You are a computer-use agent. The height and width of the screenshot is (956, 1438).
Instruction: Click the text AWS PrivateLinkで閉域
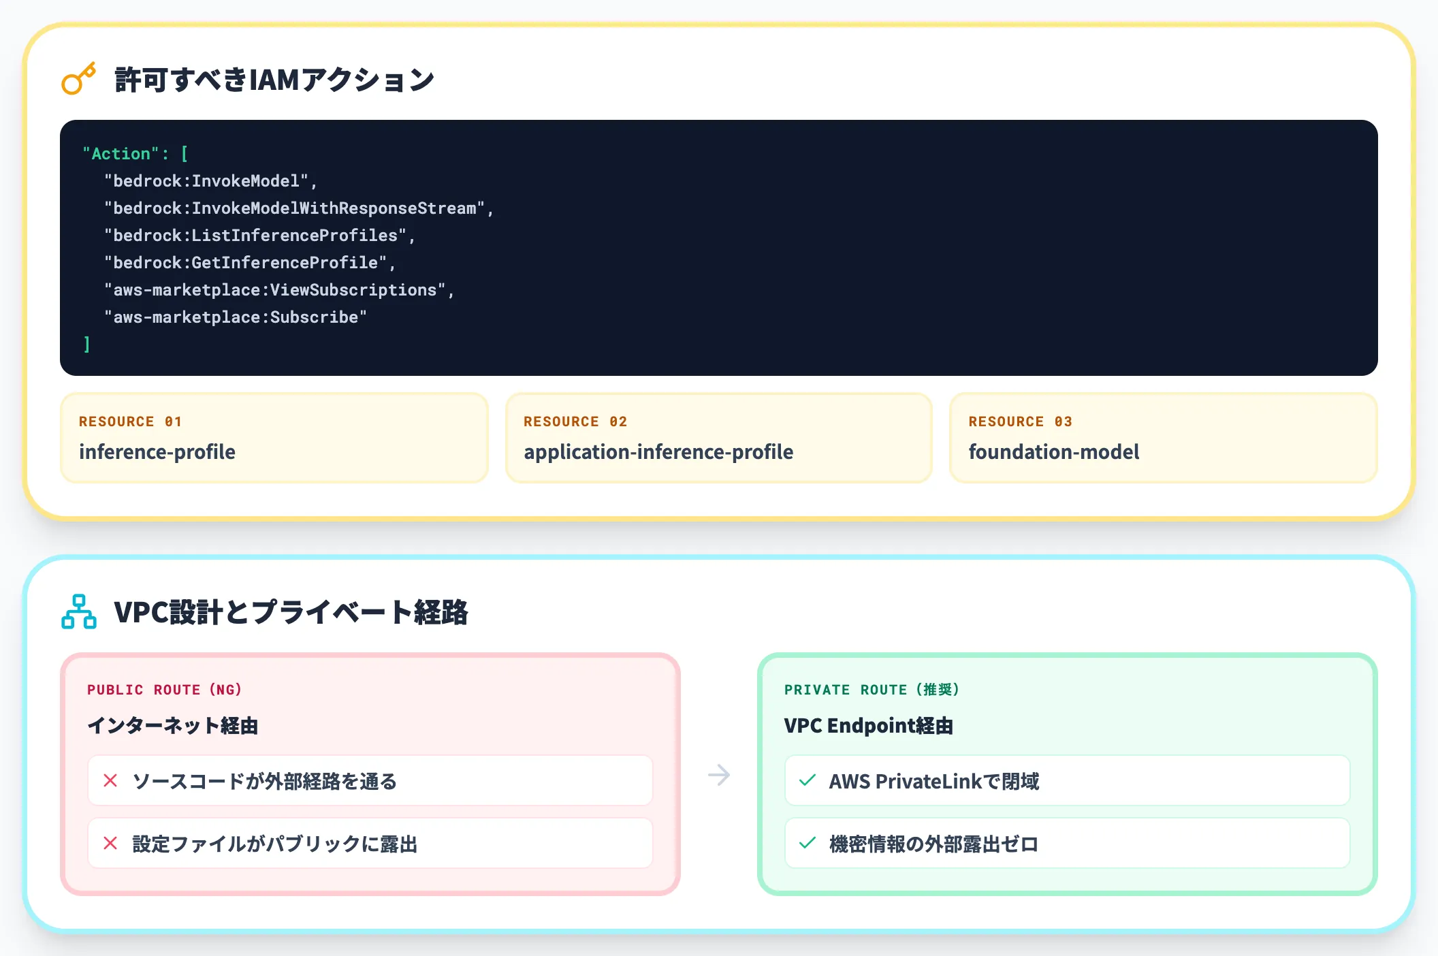click(934, 781)
